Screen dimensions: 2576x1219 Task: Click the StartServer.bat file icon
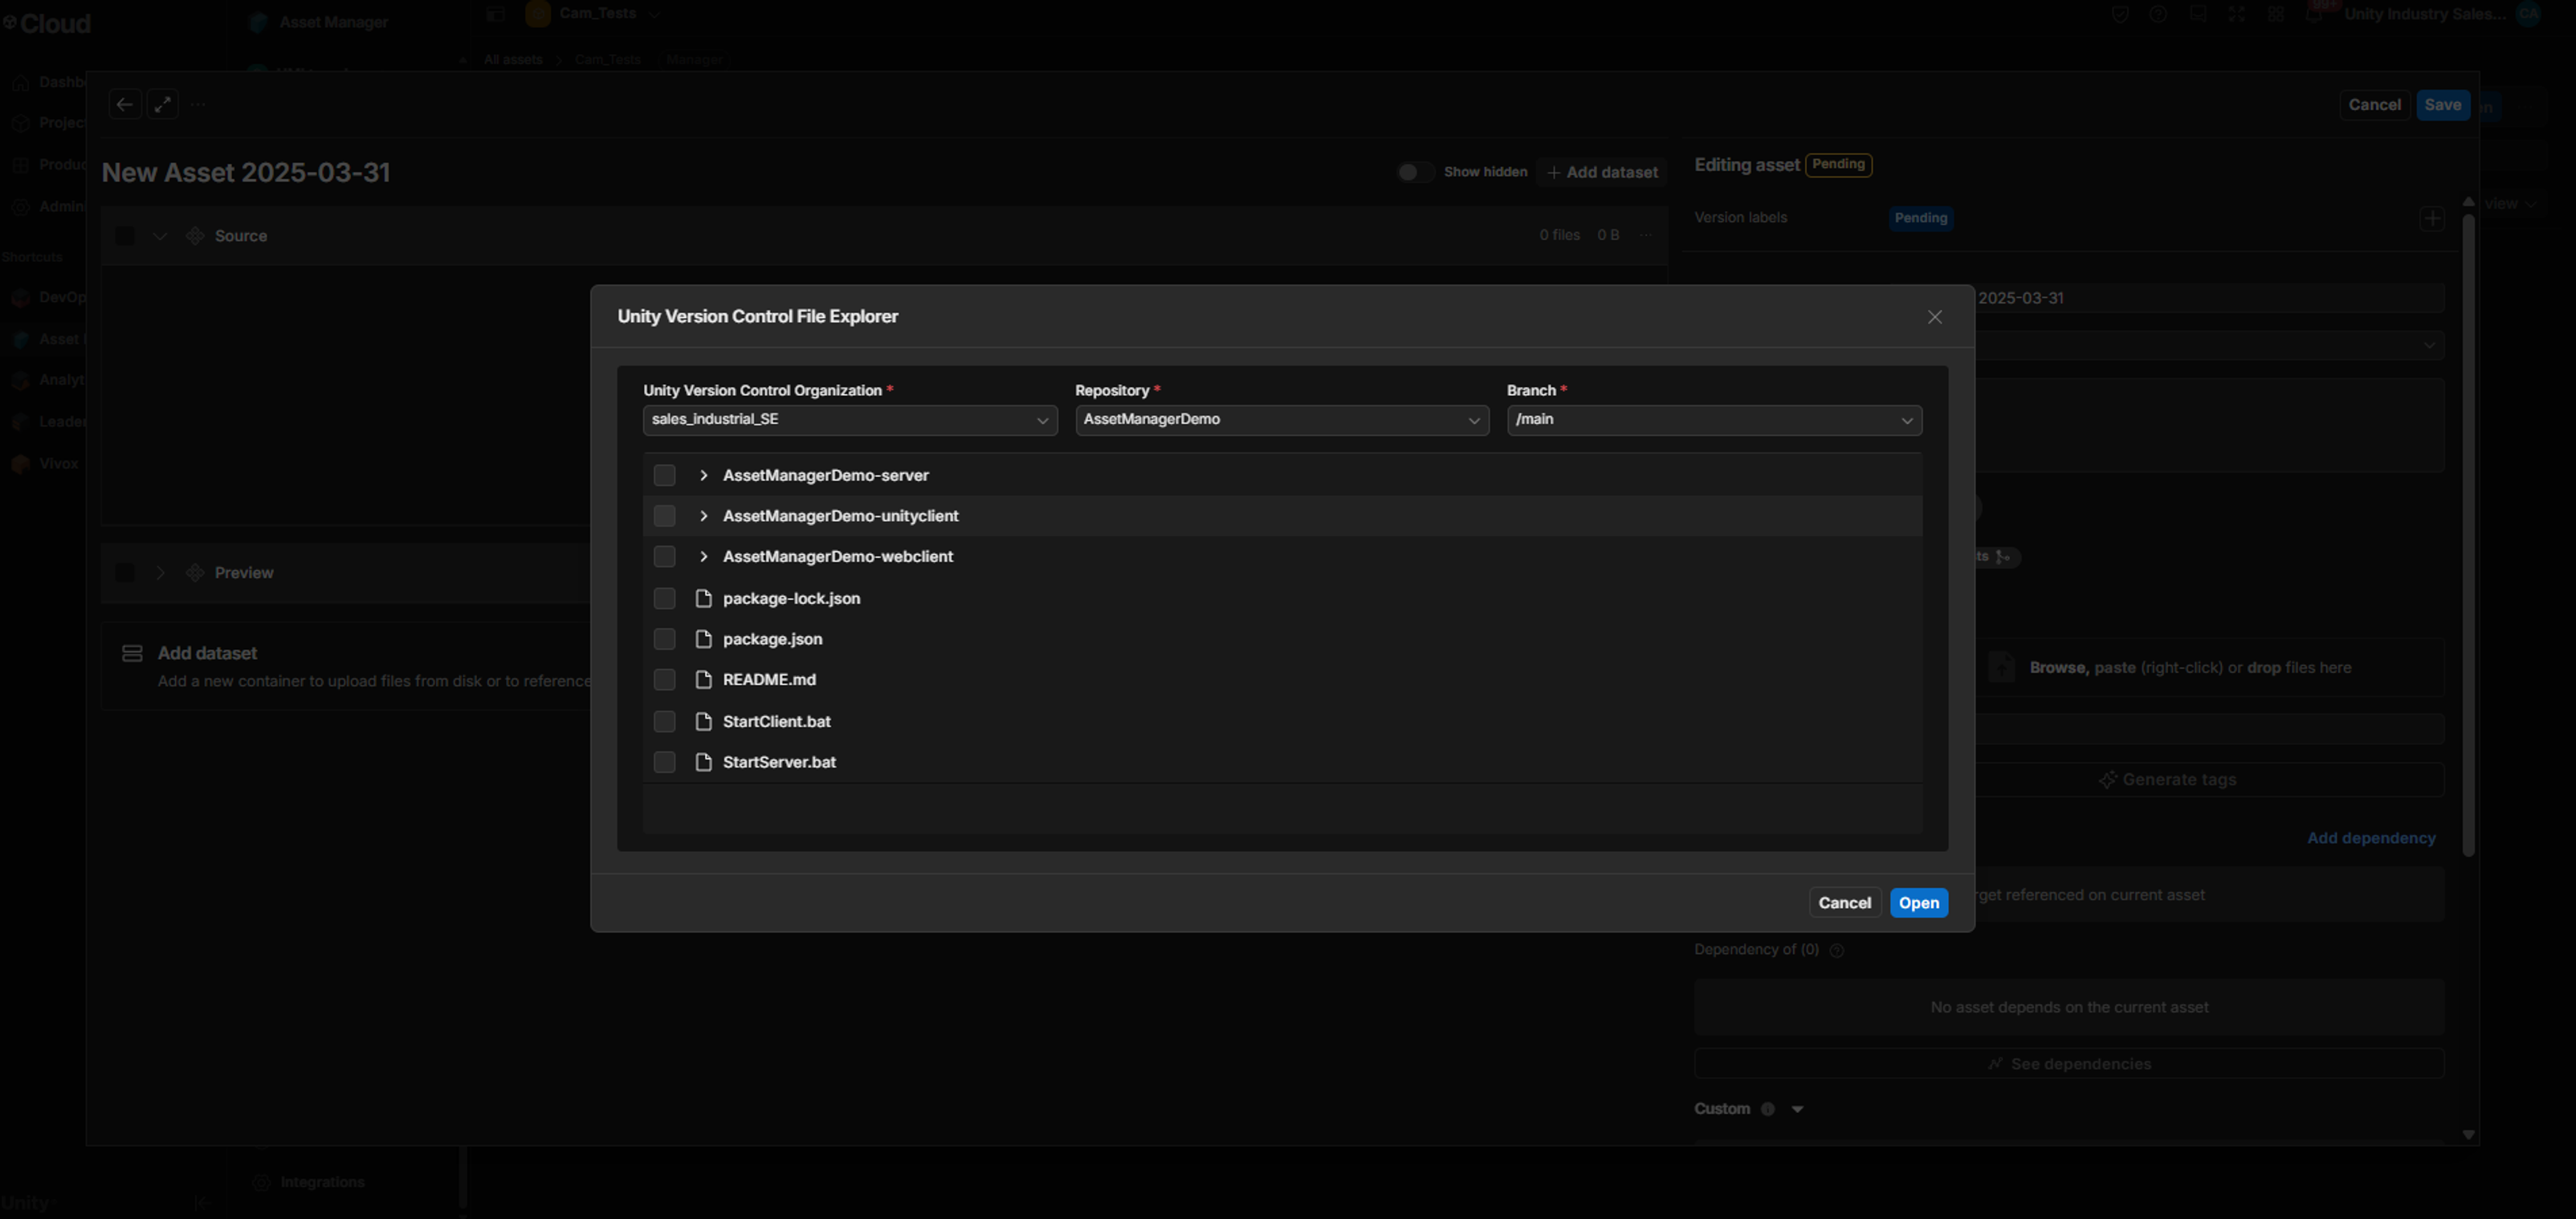pos(704,762)
